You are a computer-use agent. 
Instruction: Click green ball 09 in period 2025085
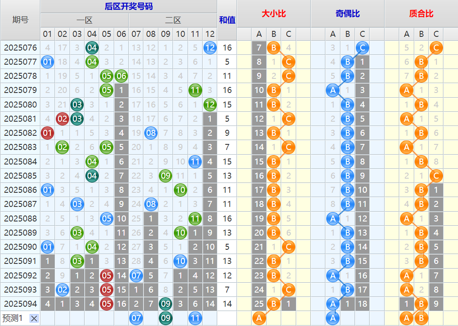166,176
